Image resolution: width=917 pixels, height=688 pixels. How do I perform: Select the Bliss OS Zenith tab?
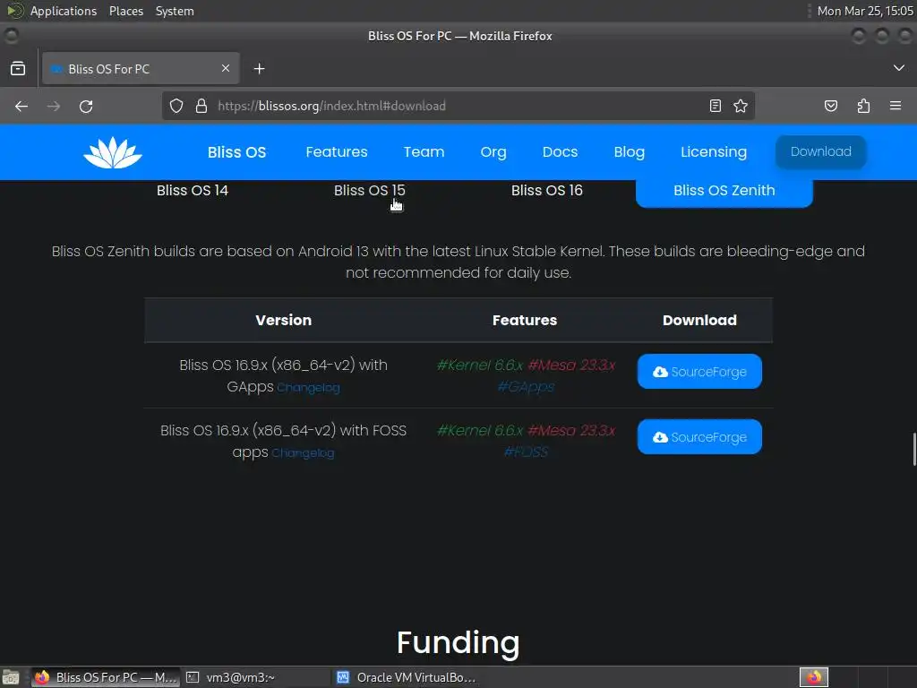pyautogui.click(x=724, y=192)
